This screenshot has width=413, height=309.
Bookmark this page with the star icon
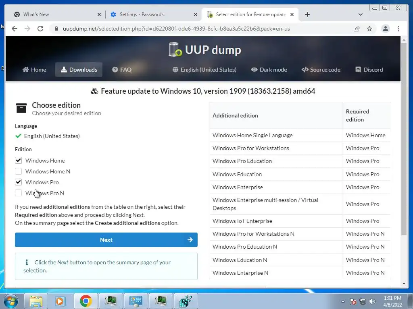click(x=369, y=29)
